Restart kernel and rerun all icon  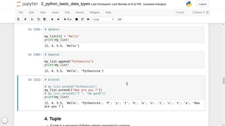[88, 19]
